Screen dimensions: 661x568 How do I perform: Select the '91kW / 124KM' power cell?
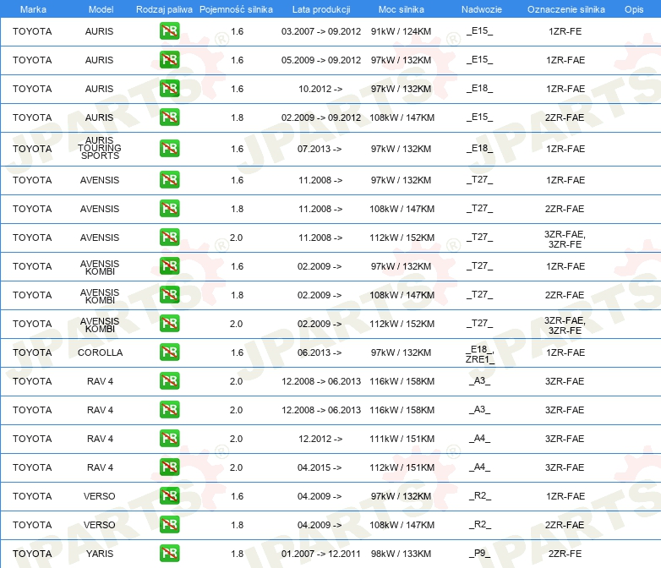click(x=402, y=31)
